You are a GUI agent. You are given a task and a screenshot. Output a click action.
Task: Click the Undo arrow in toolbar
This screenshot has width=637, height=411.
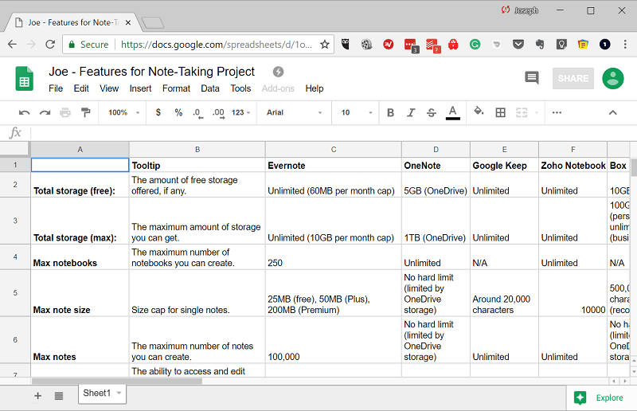tap(25, 112)
